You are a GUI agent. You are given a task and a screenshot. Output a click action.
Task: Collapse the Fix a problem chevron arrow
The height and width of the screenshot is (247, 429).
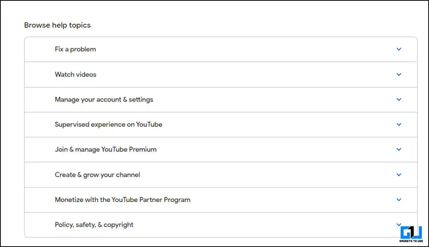click(x=399, y=49)
